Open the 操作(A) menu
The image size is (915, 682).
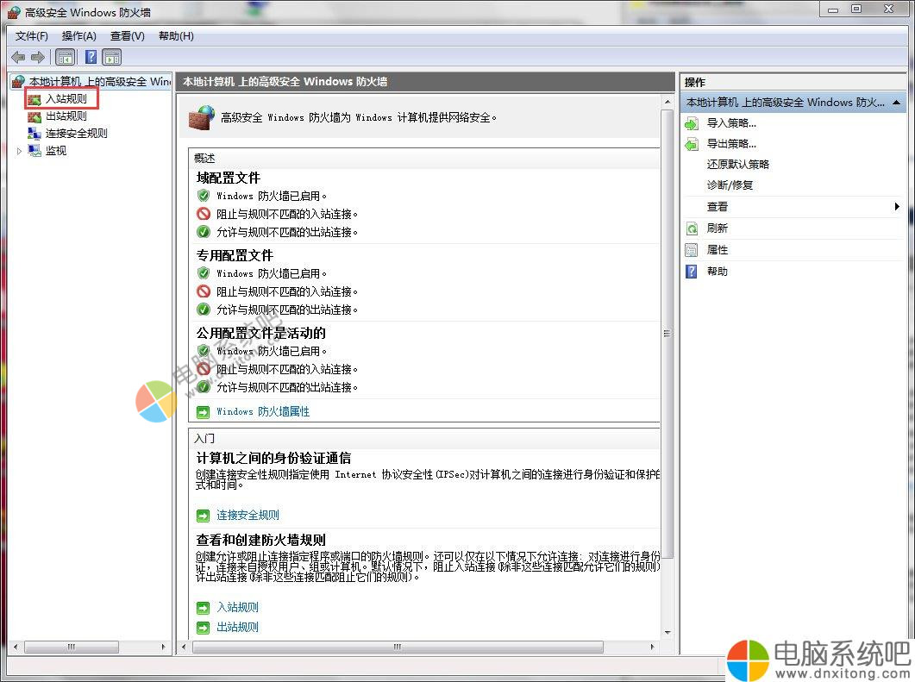78,36
